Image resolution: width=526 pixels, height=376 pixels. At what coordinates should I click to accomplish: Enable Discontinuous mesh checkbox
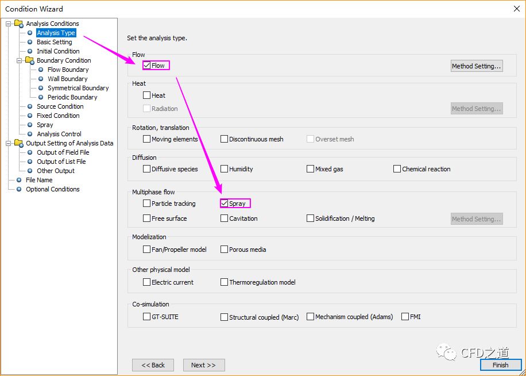[x=224, y=139]
